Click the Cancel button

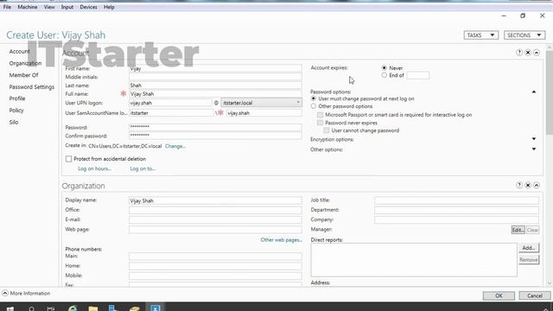(x=535, y=295)
